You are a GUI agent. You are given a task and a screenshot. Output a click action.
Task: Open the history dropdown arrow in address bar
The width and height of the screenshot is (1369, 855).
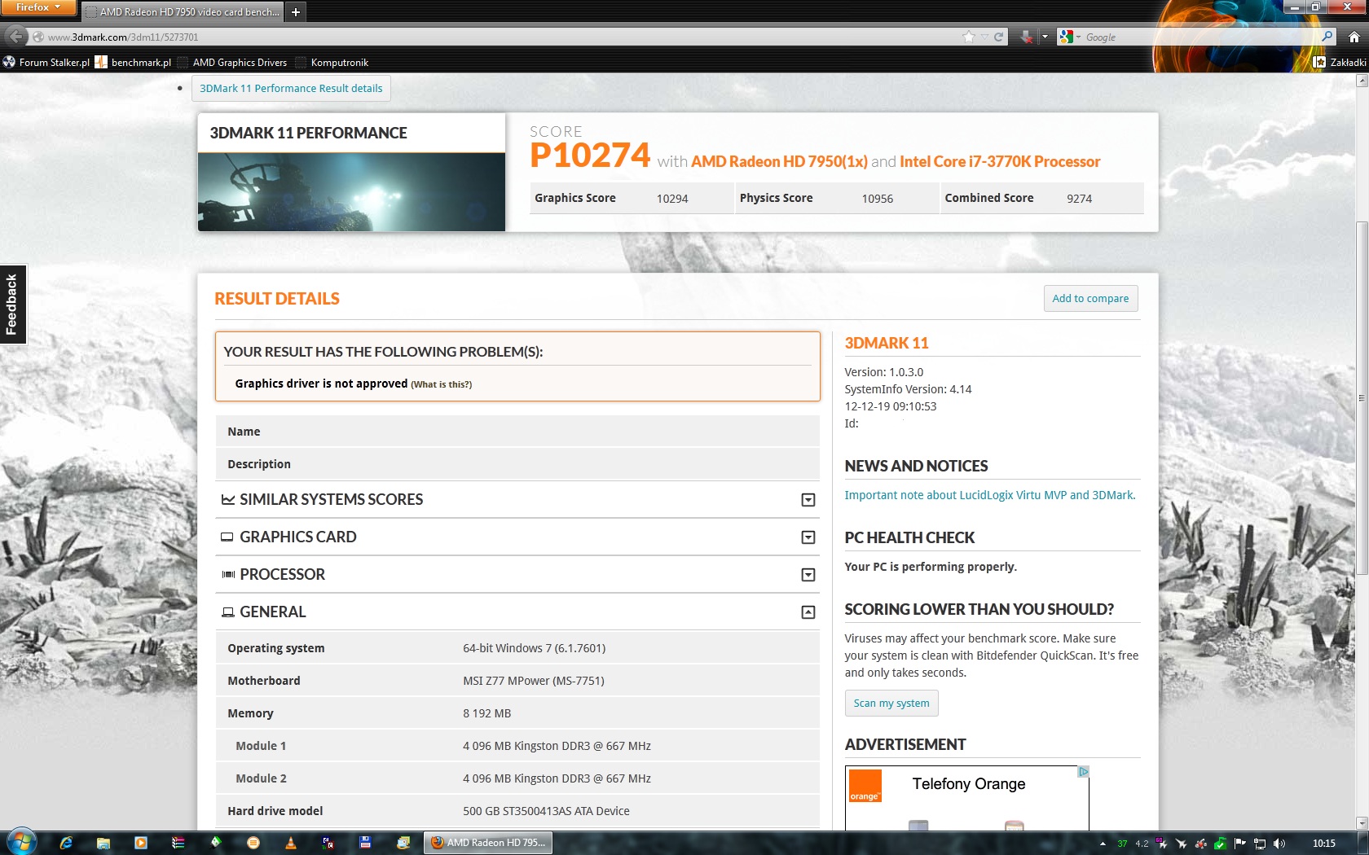pyautogui.click(x=984, y=37)
